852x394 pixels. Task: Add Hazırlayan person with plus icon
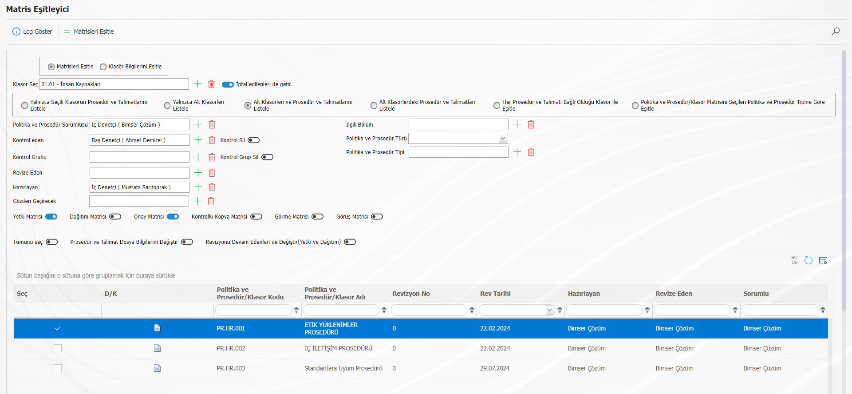(x=198, y=187)
